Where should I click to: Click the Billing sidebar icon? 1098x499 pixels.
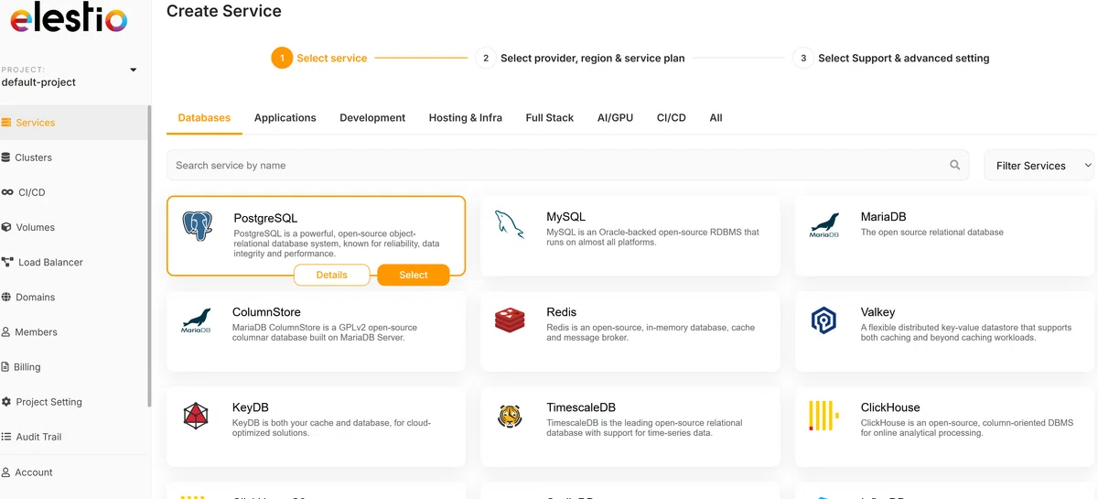coord(5,367)
